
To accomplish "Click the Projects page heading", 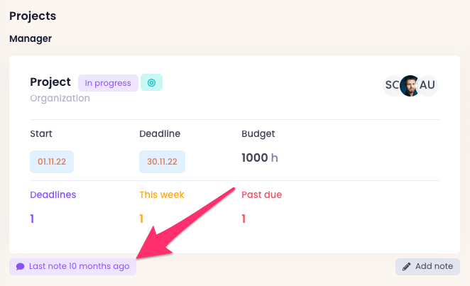I will point(33,16).
